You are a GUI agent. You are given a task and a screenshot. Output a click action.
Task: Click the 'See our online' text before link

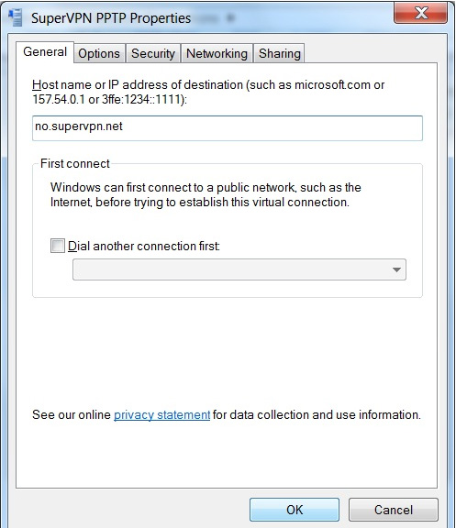point(72,414)
